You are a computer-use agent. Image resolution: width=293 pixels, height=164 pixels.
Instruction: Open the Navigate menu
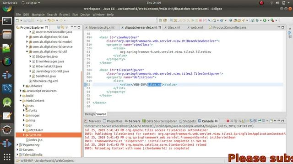pos(38,15)
